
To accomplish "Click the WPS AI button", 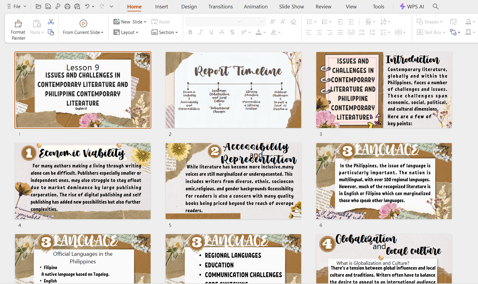I will 411,7.
